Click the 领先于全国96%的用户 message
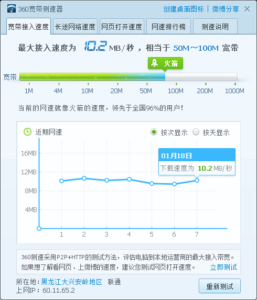 [148, 108]
